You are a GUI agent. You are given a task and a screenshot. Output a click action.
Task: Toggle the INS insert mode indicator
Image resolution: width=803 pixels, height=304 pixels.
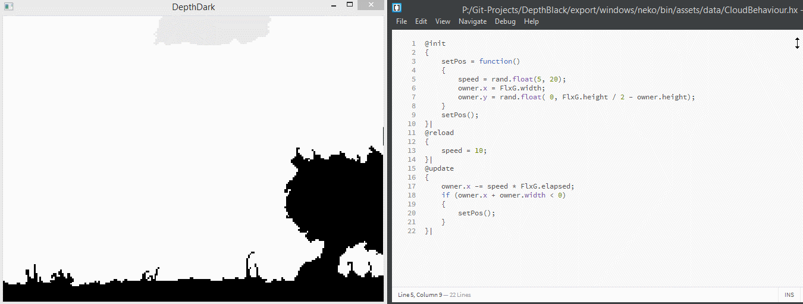click(789, 295)
